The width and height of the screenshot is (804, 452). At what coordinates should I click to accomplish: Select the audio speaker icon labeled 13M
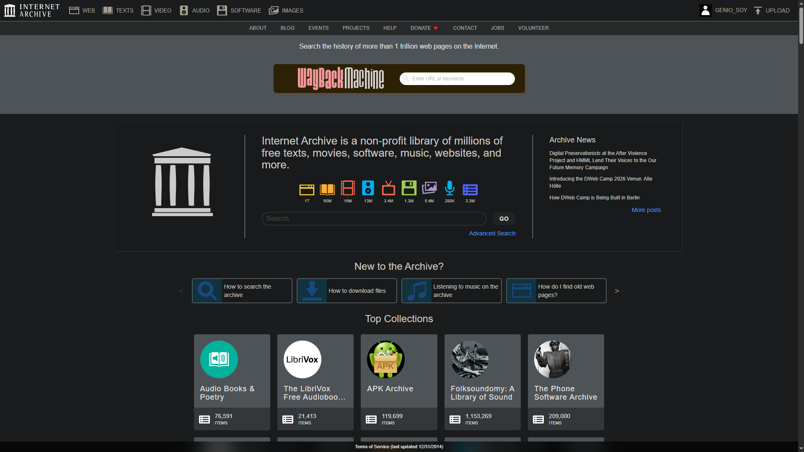point(368,189)
